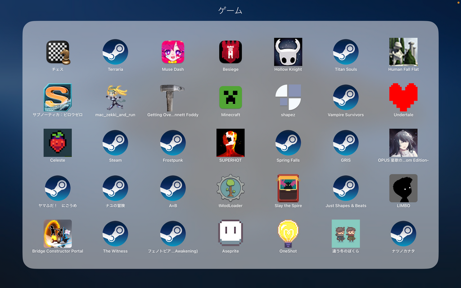Launch Besiege

pyautogui.click(x=230, y=52)
